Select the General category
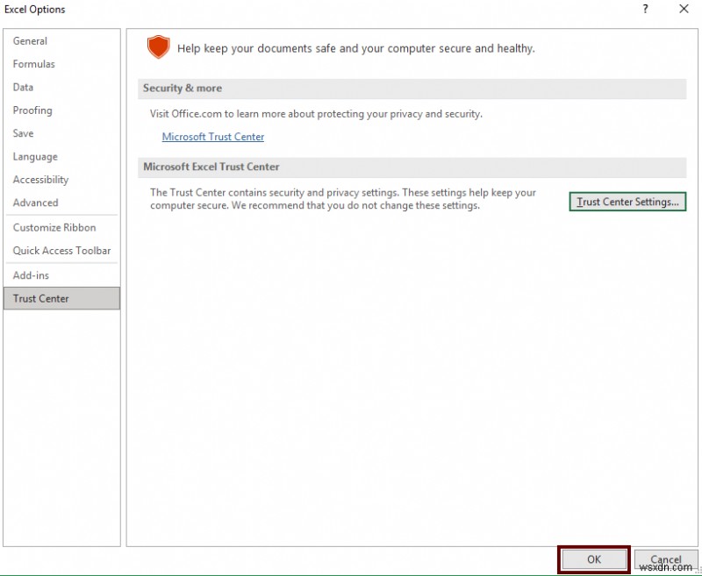The image size is (702, 576). click(x=30, y=40)
